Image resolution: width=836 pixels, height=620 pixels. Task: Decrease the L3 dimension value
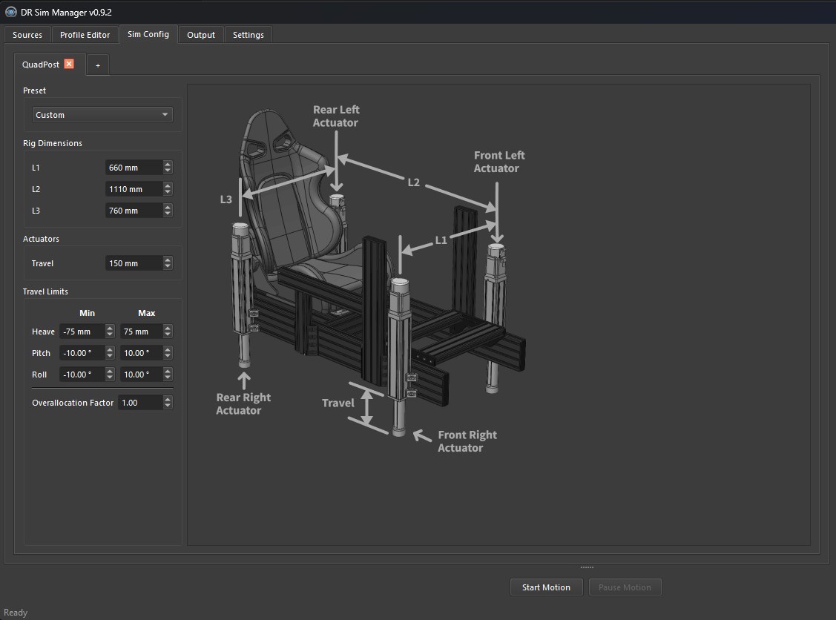(x=168, y=214)
